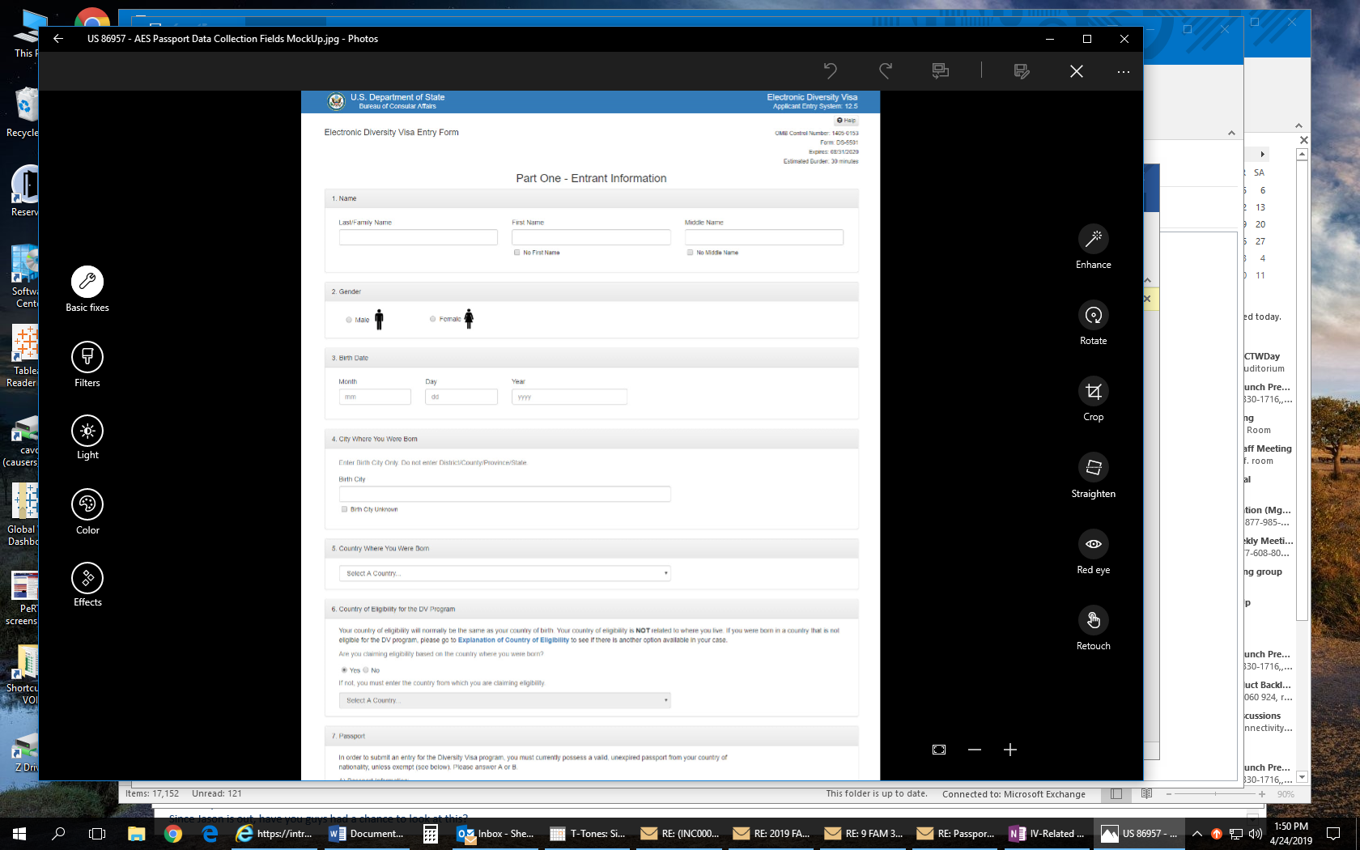This screenshot has height=850, width=1360.
Task: Open the three-dot more options menu
Action: click(x=1123, y=71)
